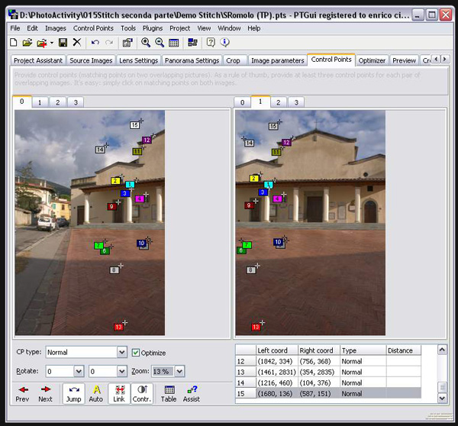Save project with floppy disk icon
This screenshot has width=458, height=426.
(63, 43)
